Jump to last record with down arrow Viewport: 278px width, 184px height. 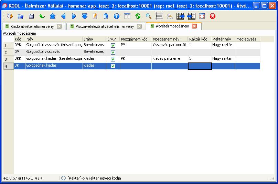tap(84, 16)
